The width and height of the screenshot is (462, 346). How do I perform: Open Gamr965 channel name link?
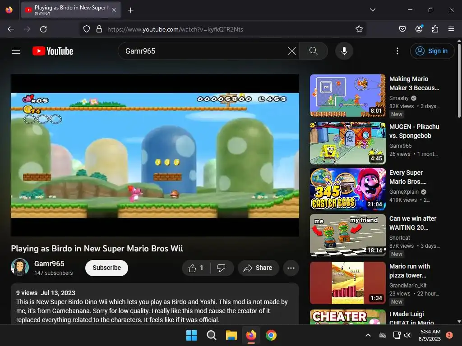49,264
